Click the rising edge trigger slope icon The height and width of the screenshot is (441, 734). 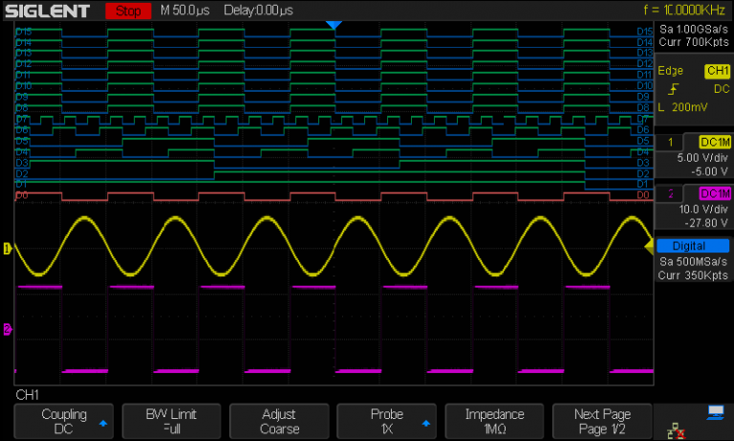[674, 89]
